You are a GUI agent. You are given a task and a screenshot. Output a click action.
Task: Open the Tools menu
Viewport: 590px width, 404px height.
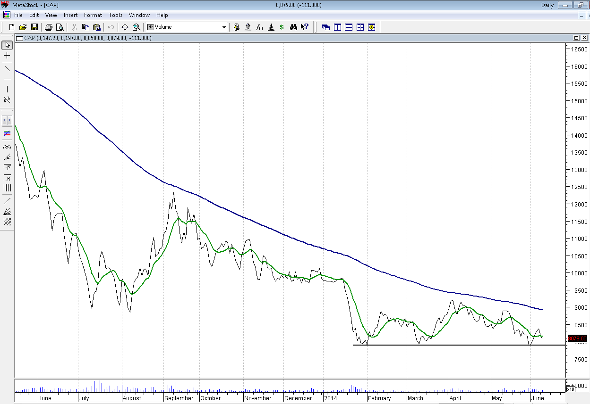click(115, 15)
